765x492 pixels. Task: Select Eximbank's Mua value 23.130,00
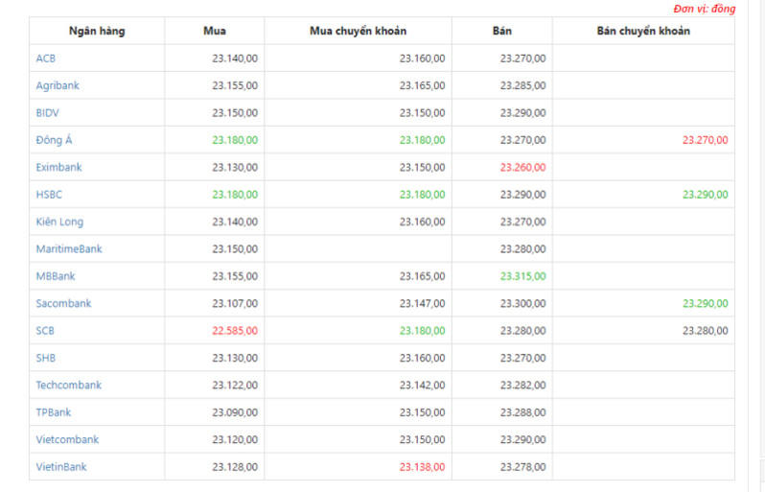click(235, 168)
